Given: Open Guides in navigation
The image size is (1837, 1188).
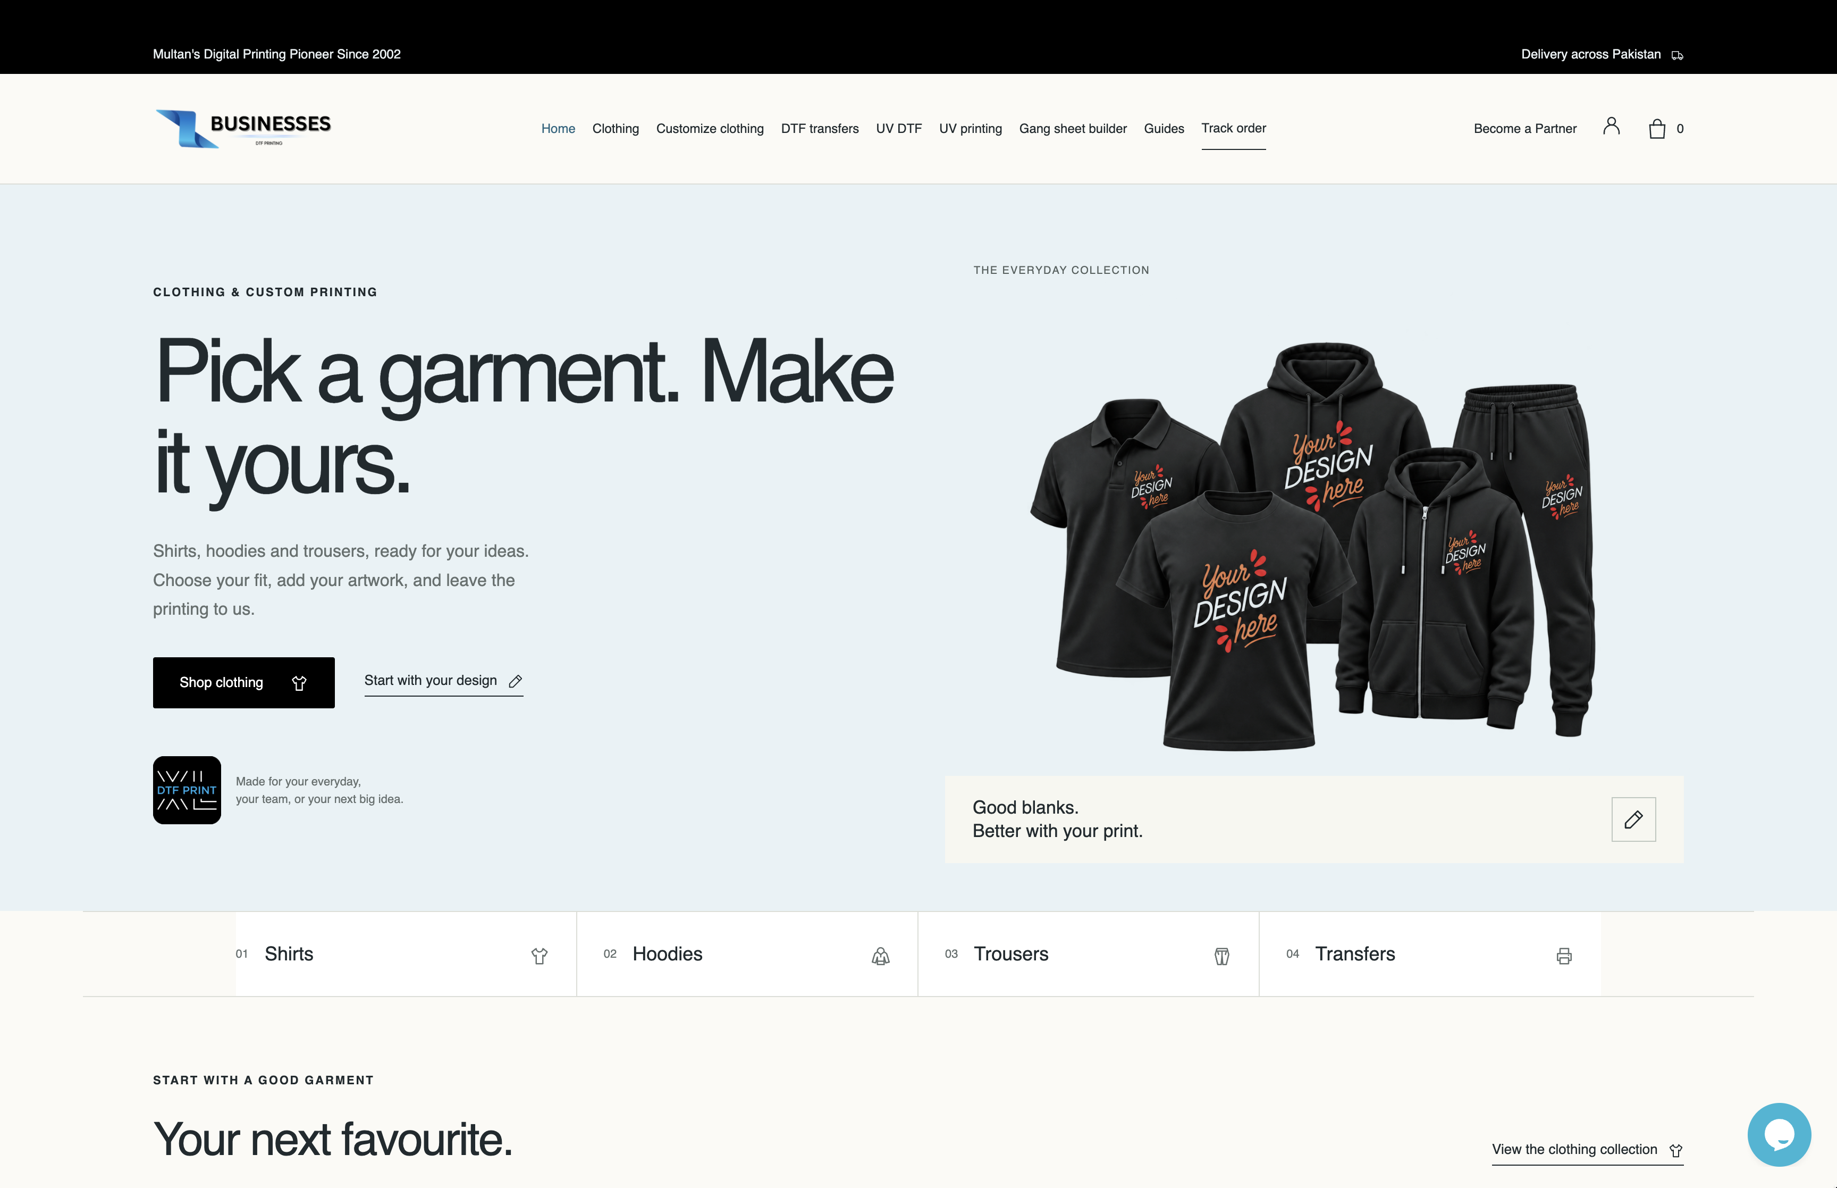Looking at the screenshot, I should point(1164,128).
